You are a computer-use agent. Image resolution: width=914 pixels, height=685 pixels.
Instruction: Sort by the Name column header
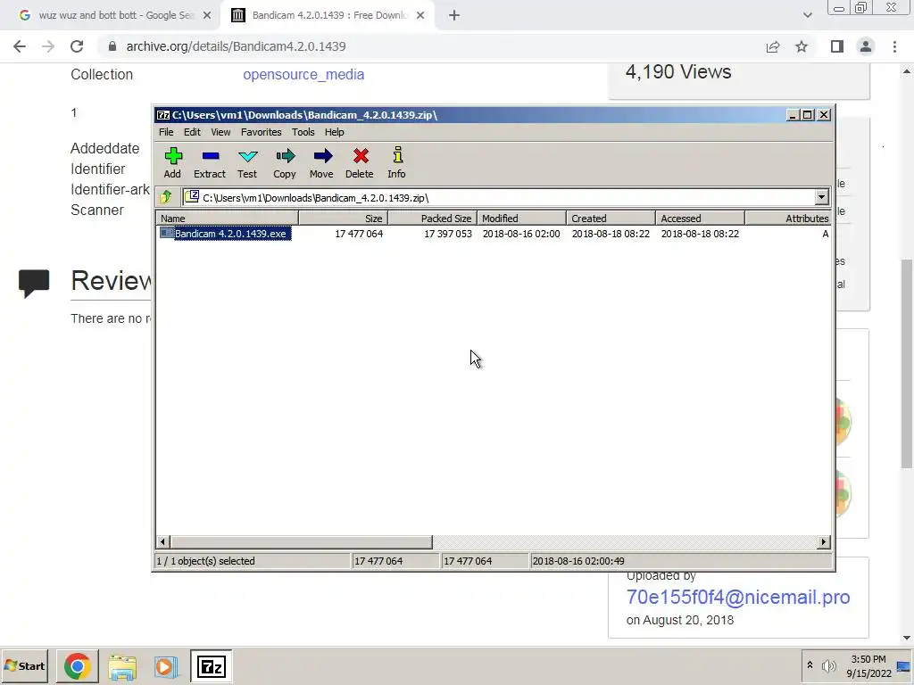[227, 219]
